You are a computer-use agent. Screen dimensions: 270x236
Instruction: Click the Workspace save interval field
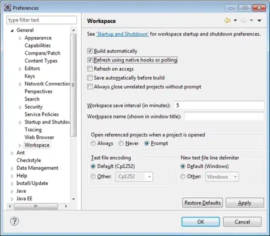[219, 105]
